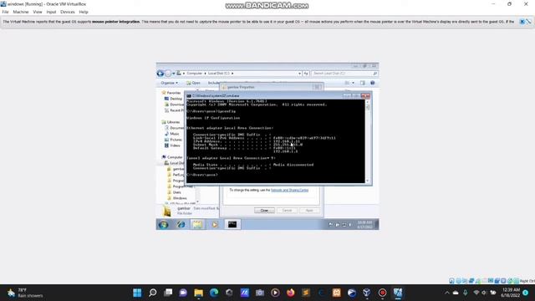Click the command prompt icon on guest taskbar
The width and height of the screenshot is (535, 301).
232,224
